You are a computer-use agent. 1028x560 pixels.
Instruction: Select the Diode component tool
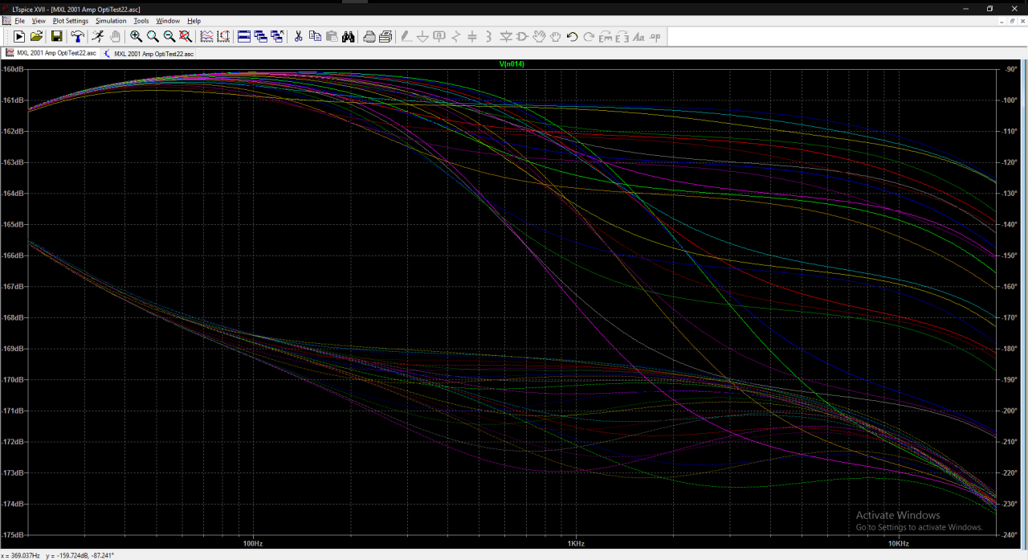[506, 36]
